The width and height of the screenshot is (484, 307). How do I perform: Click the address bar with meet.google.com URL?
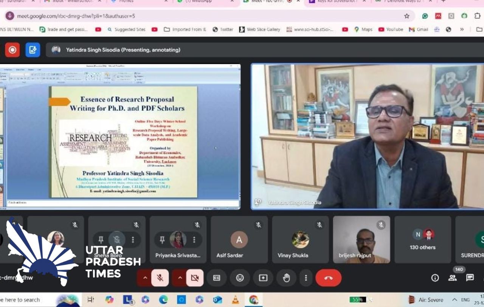(x=208, y=16)
